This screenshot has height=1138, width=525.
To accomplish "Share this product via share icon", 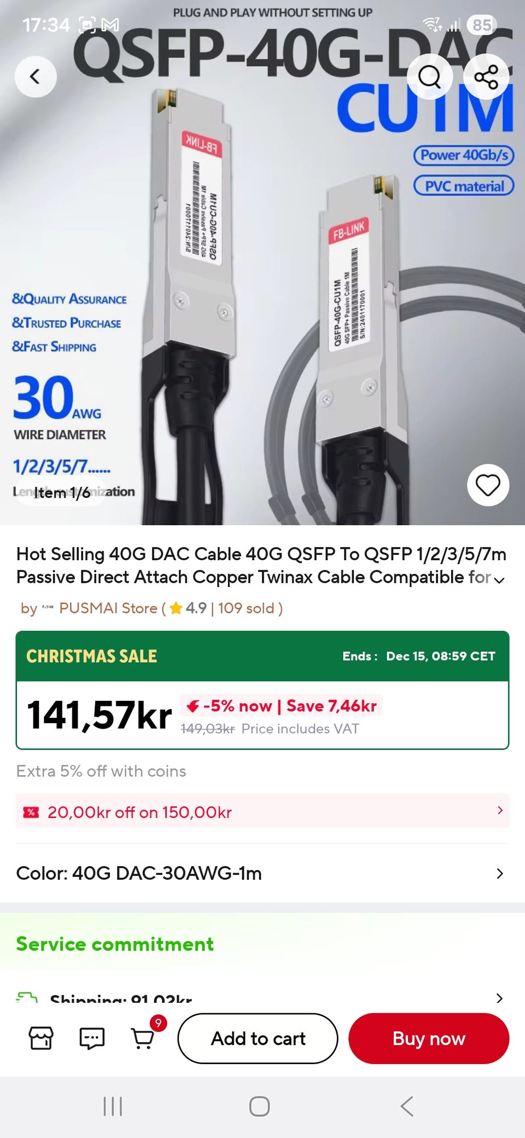I will pos(486,77).
